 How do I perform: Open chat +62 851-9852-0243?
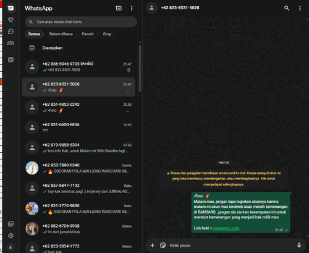tap(78, 107)
